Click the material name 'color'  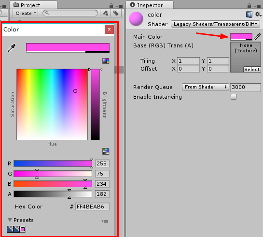tap(155, 15)
